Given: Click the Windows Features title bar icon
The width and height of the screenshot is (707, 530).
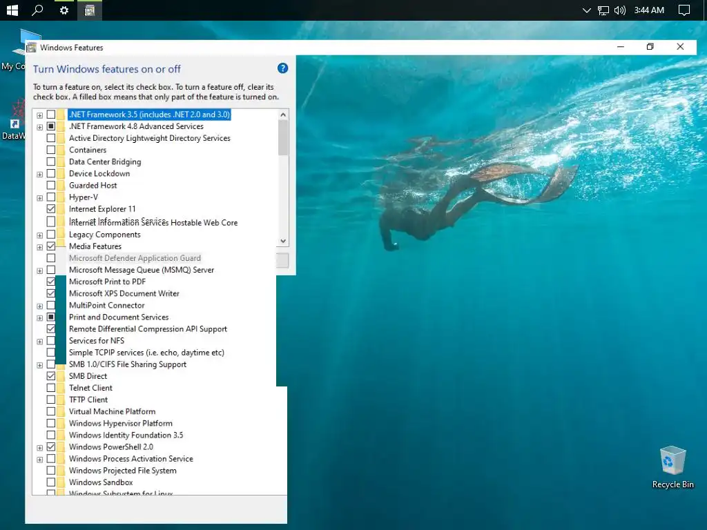Looking at the screenshot, I should tap(31, 48).
